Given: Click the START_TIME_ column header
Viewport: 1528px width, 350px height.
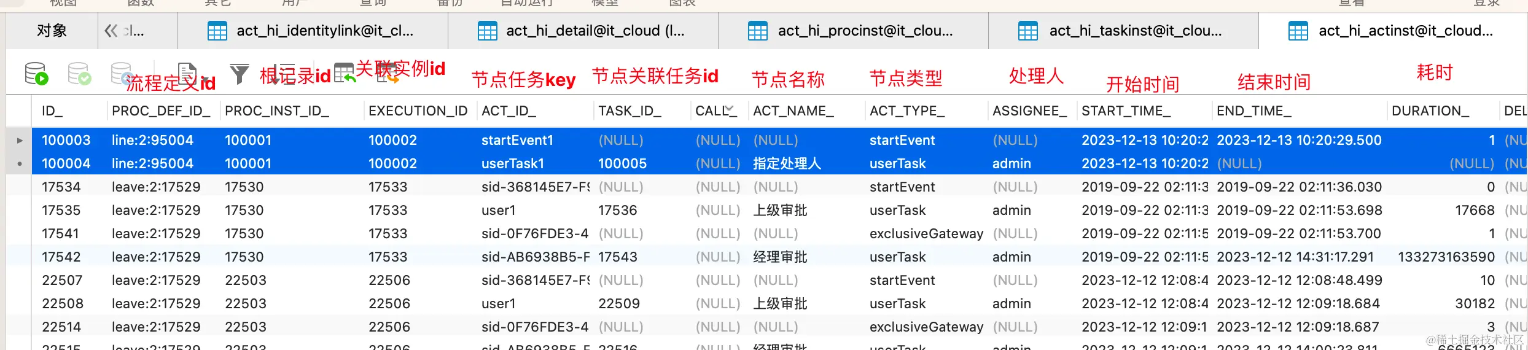Looking at the screenshot, I should [1144, 111].
